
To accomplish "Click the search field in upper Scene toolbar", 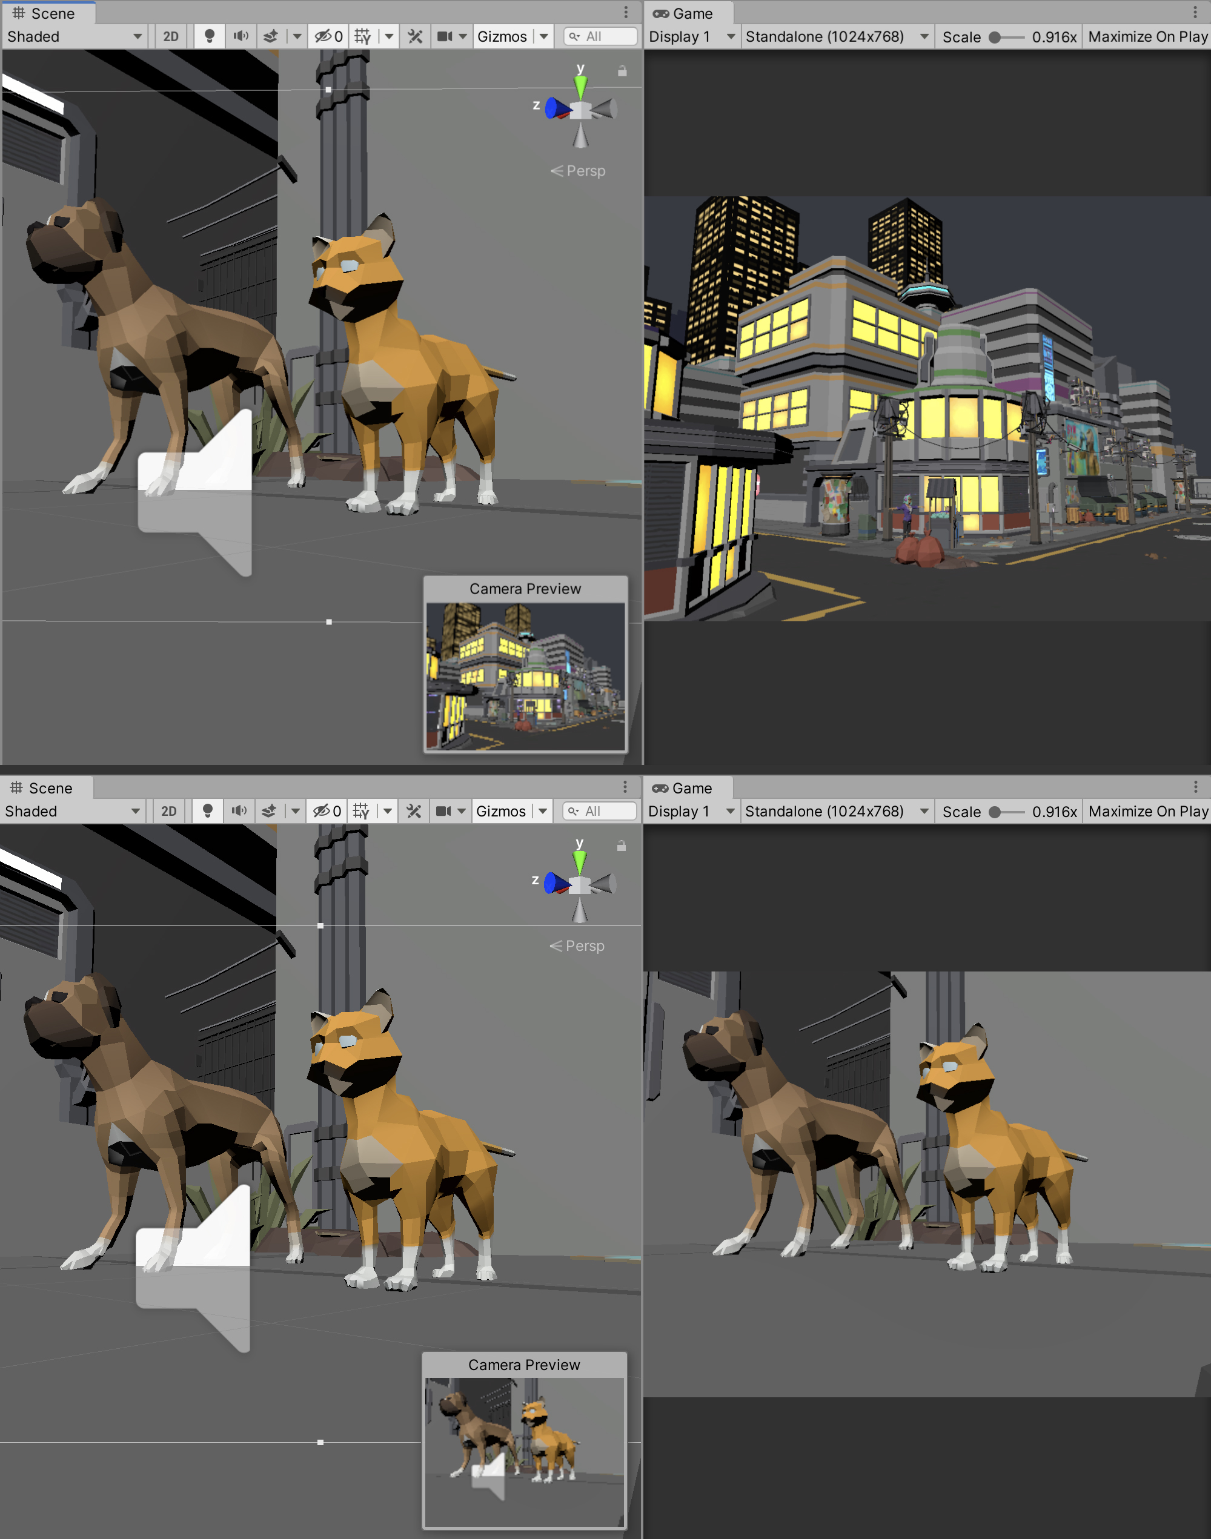I will (601, 36).
